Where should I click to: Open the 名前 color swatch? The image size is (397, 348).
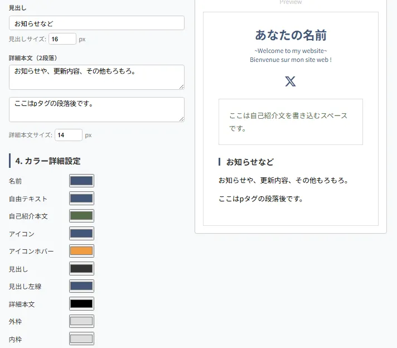click(x=81, y=181)
